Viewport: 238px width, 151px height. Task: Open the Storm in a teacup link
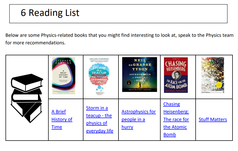[x=100, y=119]
